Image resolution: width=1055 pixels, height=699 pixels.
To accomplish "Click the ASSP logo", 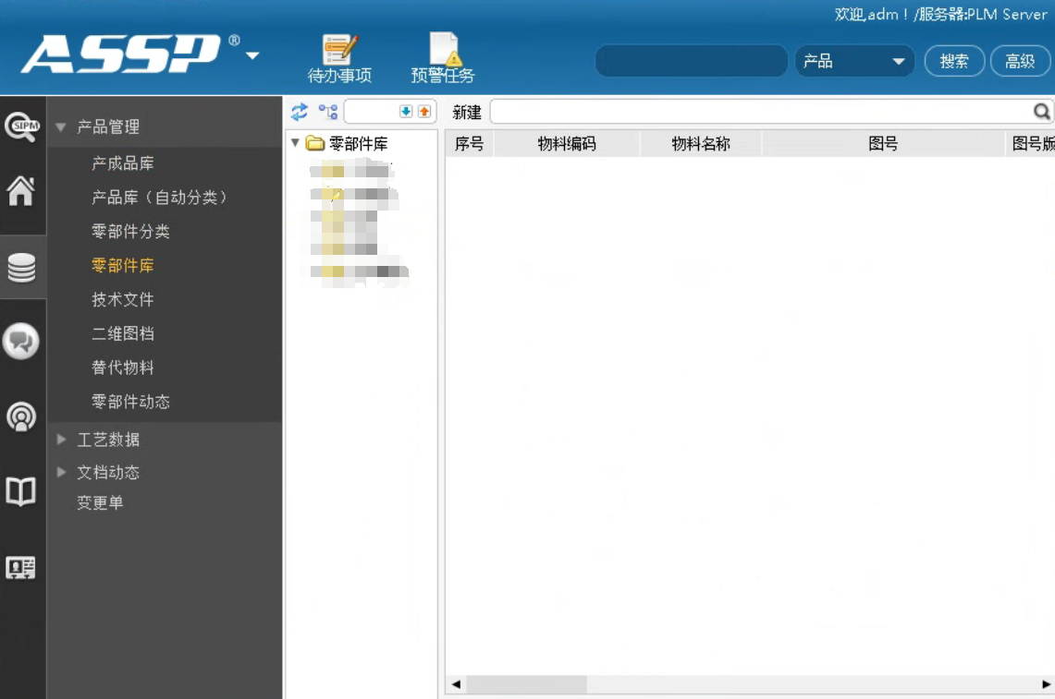I will coord(121,54).
